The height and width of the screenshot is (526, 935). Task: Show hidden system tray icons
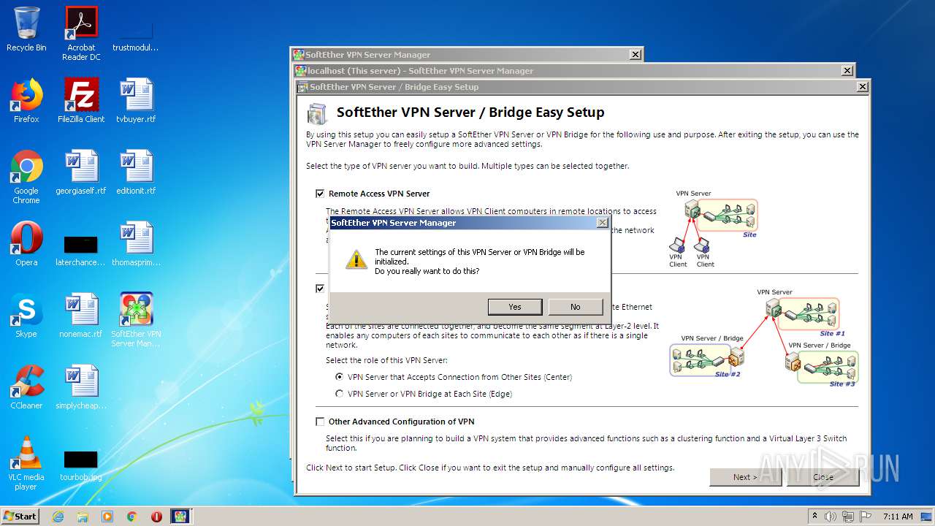click(815, 516)
